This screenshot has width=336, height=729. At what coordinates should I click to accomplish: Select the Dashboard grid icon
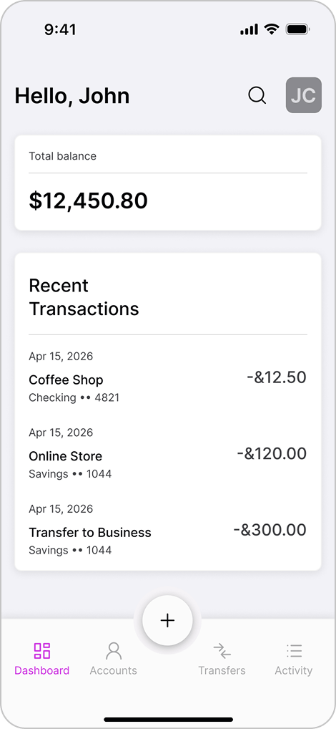42,651
